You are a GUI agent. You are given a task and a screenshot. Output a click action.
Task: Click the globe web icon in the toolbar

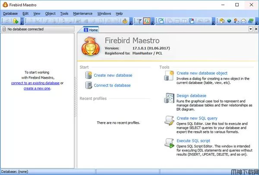tap(229, 21)
